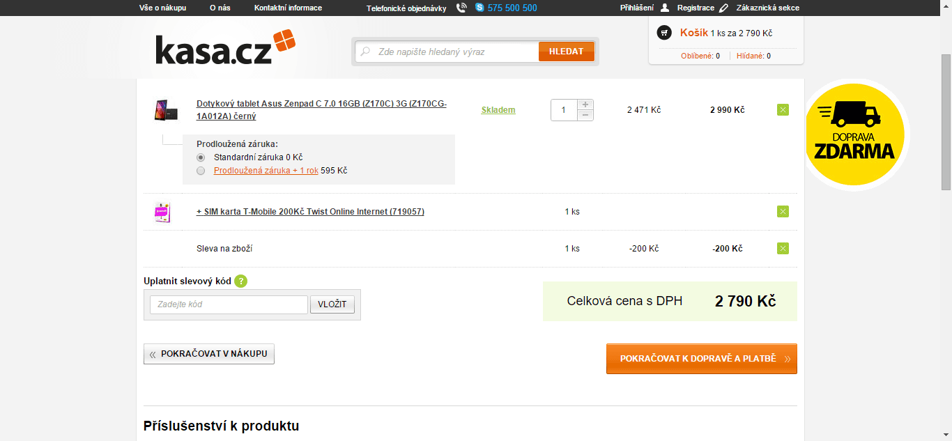
Task: Click the VLOŽIT discount code button
Action: click(332, 304)
